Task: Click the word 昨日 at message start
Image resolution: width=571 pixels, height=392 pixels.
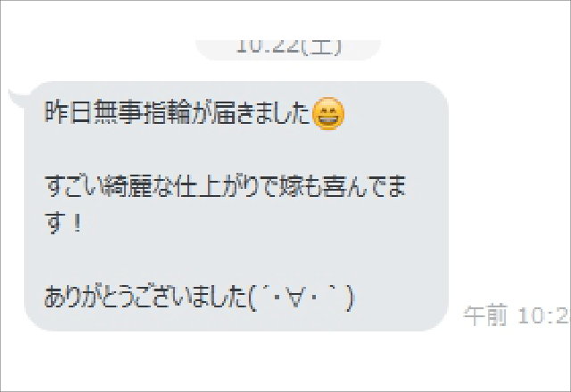Action: coord(68,113)
